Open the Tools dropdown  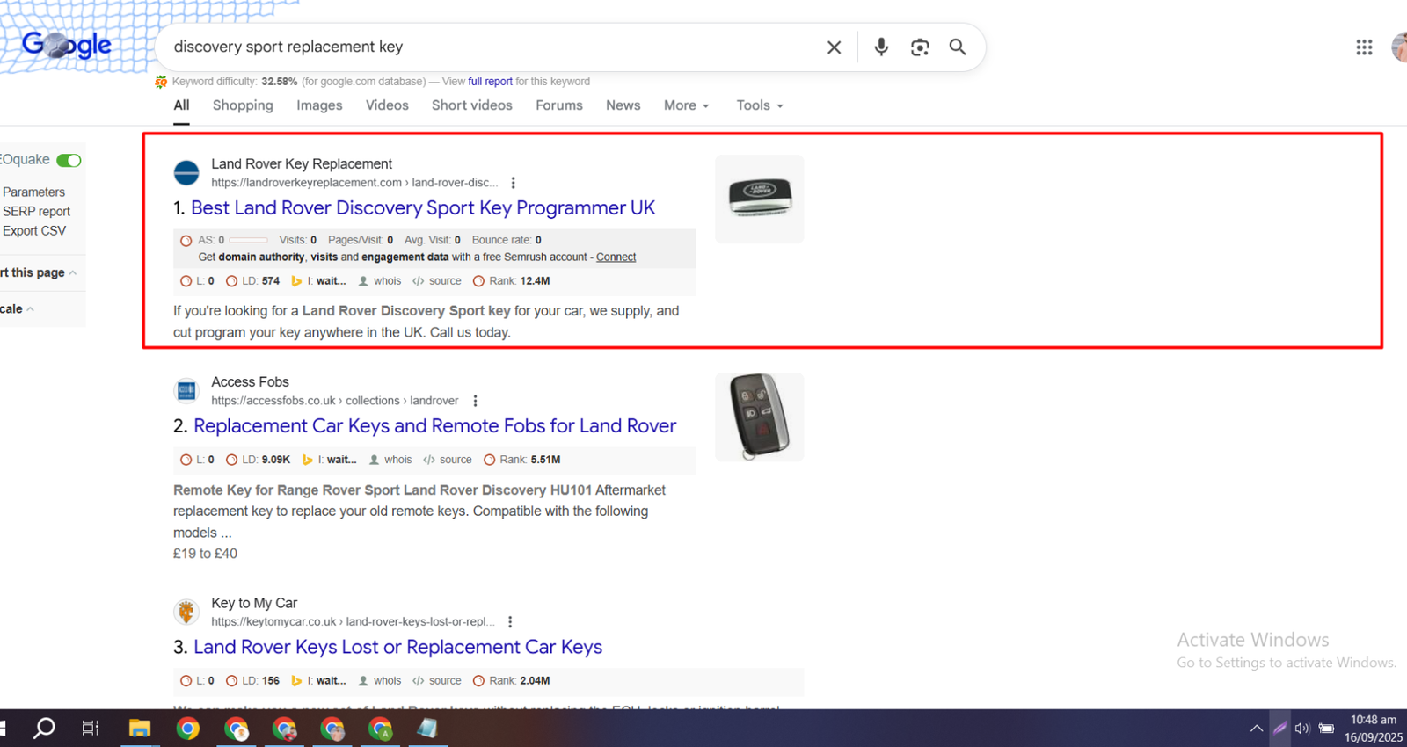point(759,105)
